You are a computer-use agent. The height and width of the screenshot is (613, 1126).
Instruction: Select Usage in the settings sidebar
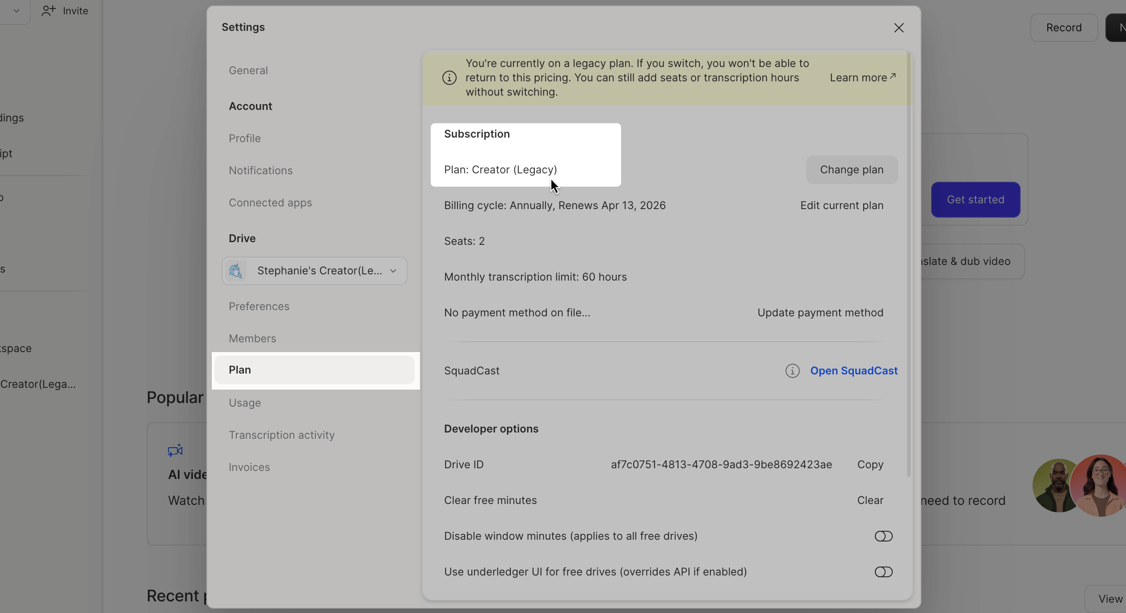click(x=245, y=402)
